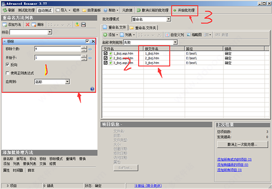Open the 帮助 help menu
This screenshot has width=272, height=189.
111,10
